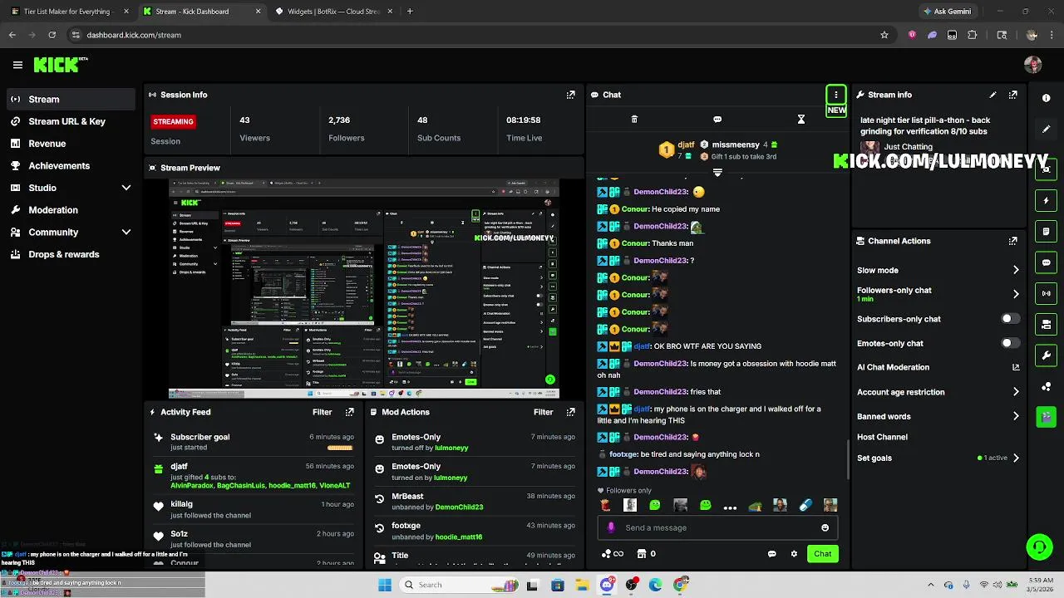Click the hourglass icon in Chat toolbar
1064x598 pixels.
[801, 120]
